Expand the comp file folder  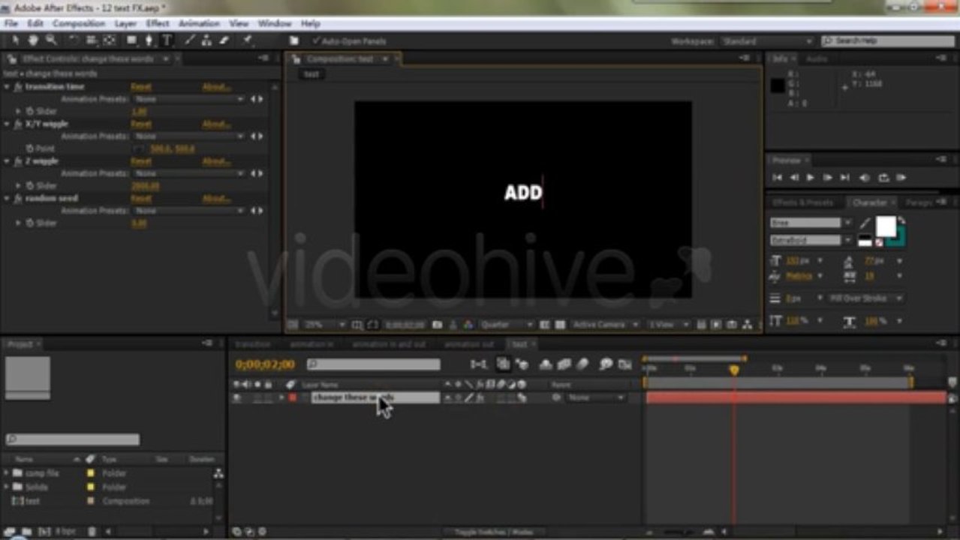tap(7, 473)
